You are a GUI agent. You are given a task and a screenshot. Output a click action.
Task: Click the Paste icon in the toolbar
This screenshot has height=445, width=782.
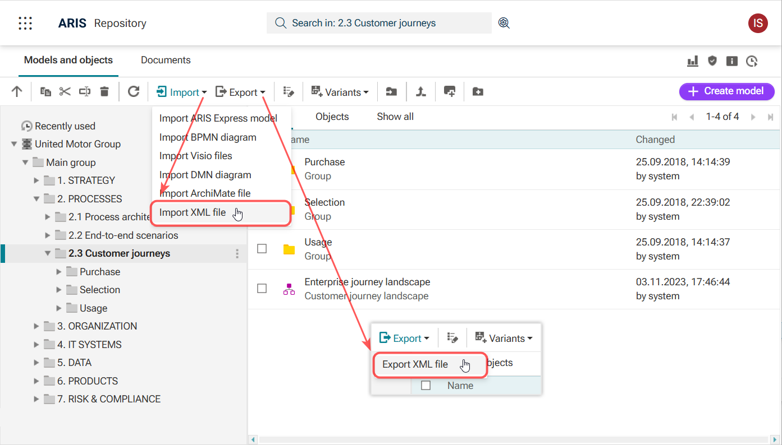84,91
